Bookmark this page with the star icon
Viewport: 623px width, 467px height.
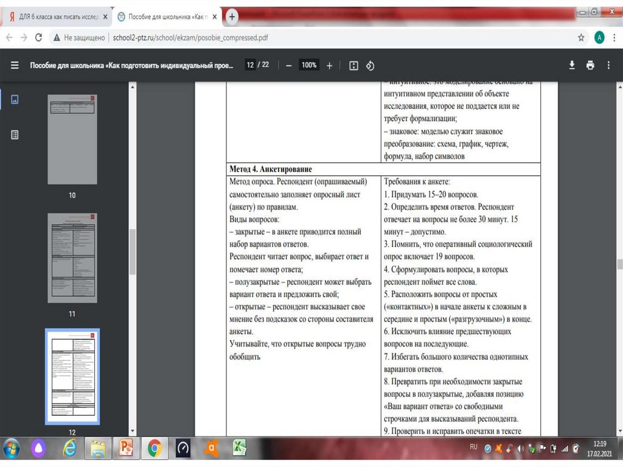[581, 37]
